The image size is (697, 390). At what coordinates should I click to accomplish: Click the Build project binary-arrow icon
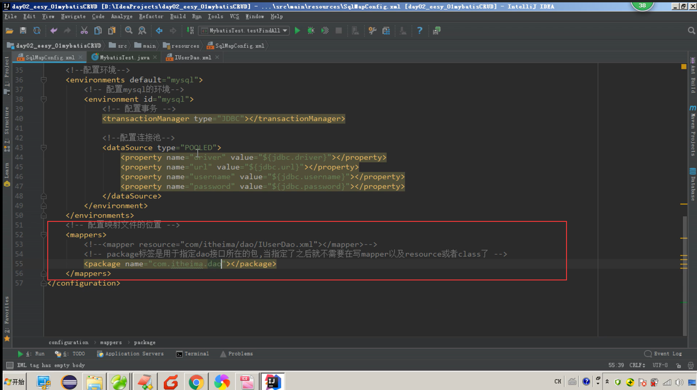tap(190, 31)
